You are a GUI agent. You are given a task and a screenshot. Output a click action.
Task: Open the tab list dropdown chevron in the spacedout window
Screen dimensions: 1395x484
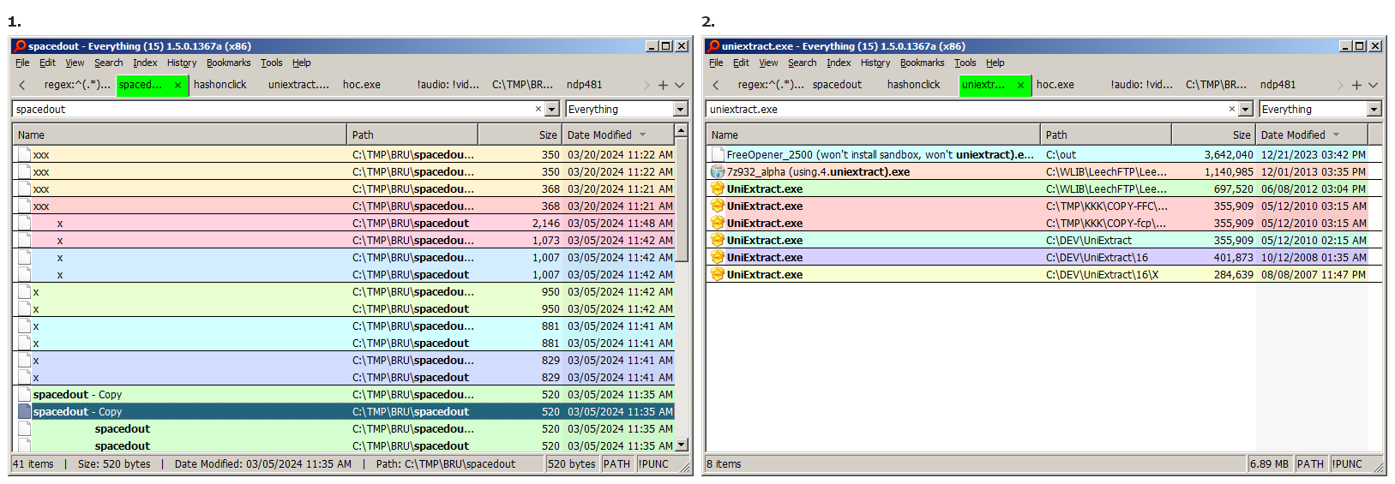pyautogui.click(x=680, y=85)
